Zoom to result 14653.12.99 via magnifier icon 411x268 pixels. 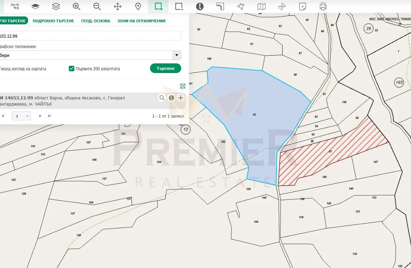[162, 98]
